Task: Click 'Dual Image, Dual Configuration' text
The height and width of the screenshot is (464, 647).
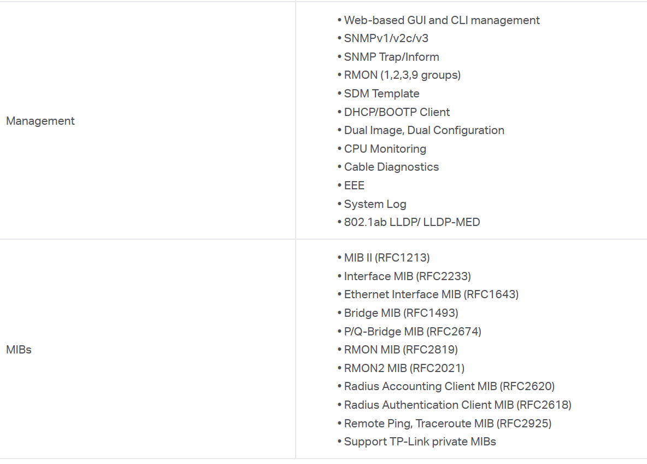Action: pyautogui.click(x=424, y=131)
